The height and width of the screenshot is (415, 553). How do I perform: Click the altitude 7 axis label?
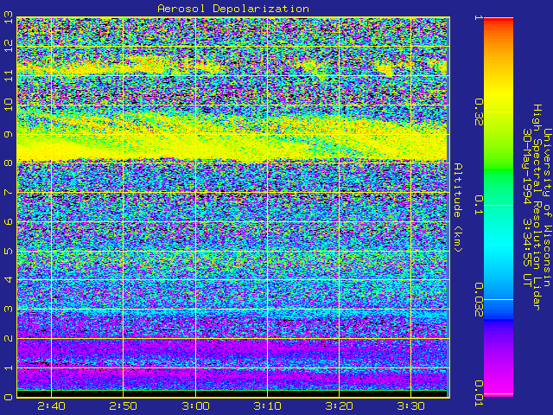tap(9, 192)
